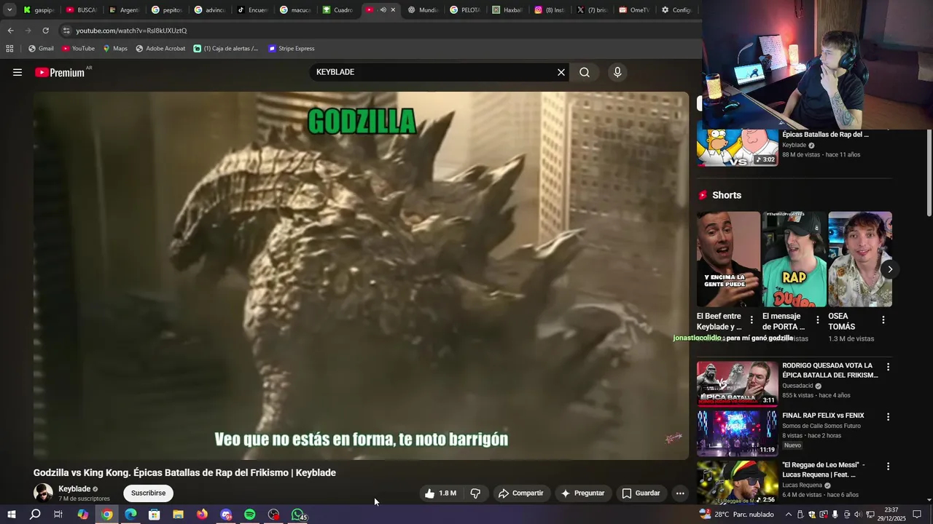Show hidden system tray icons
Screen dimensions: 933x524
(x=788, y=515)
